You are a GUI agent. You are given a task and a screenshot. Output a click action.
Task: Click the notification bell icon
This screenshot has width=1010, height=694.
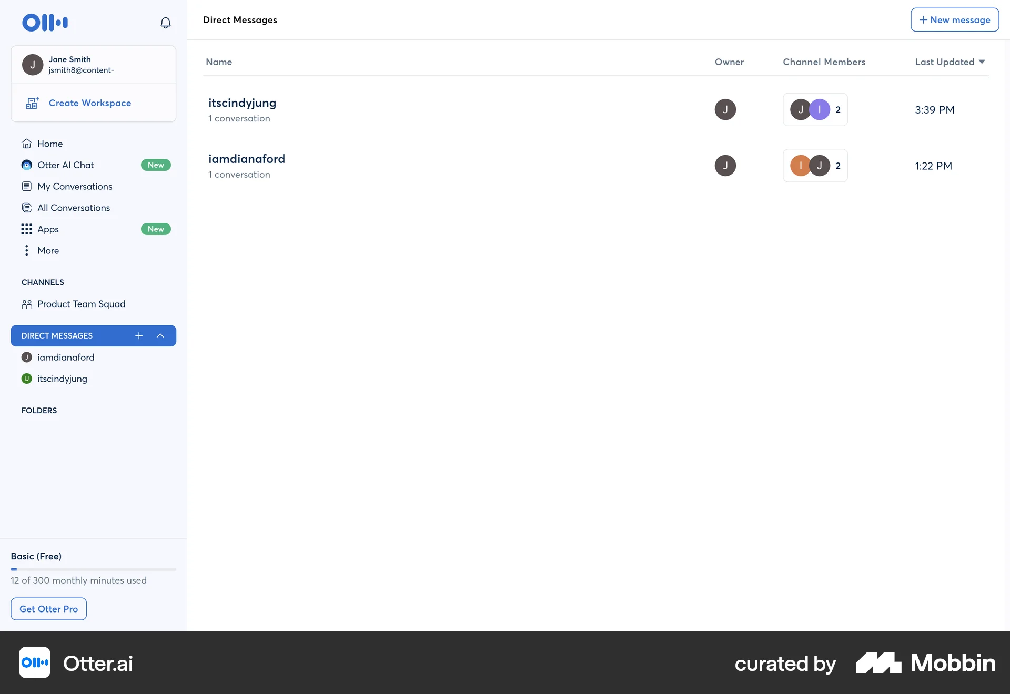tap(165, 23)
